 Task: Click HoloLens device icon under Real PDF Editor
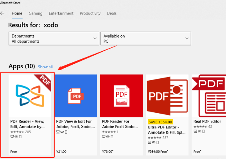[199, 131]
